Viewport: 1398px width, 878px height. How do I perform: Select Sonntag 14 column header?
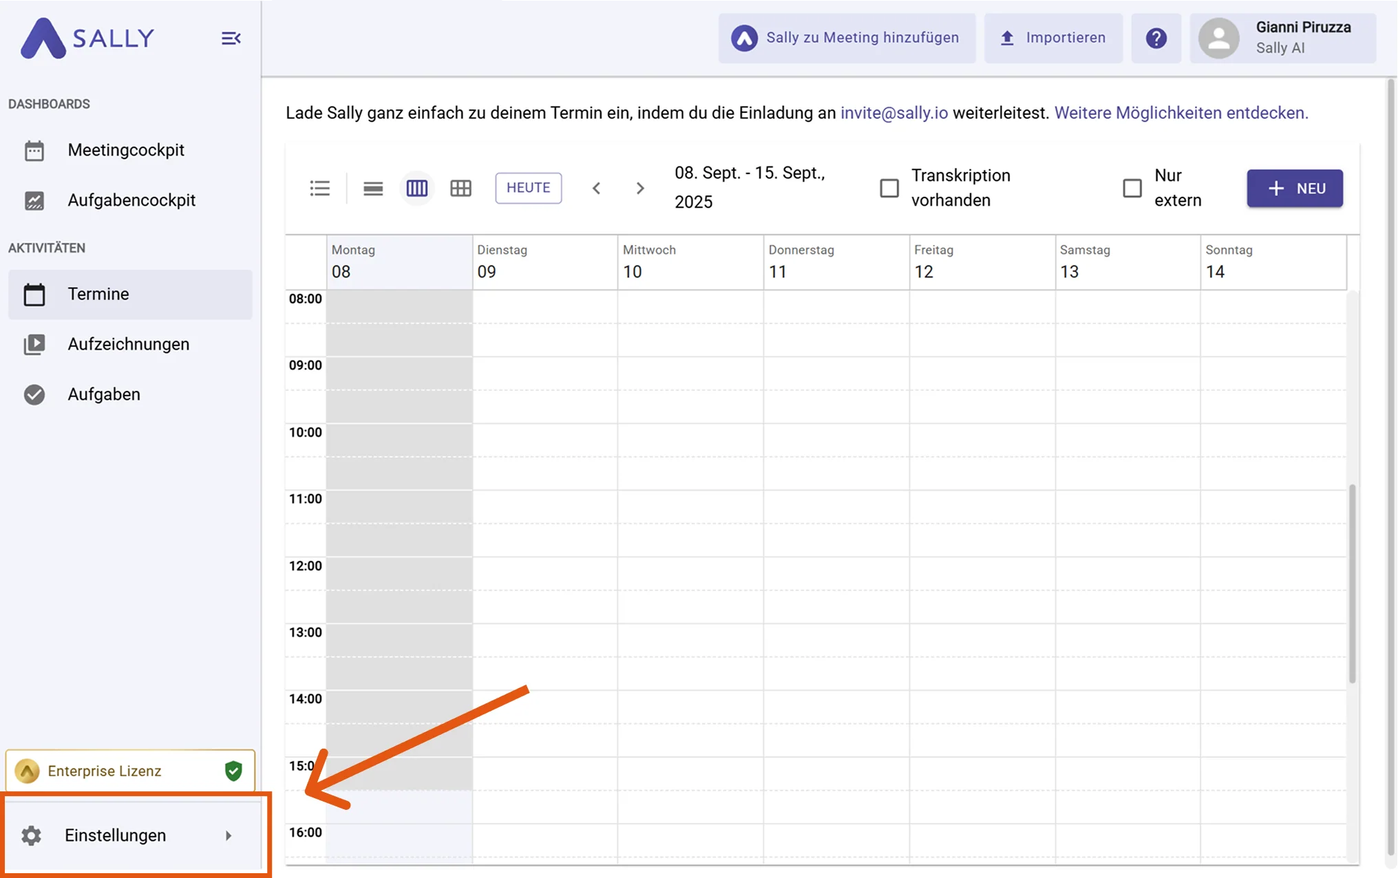pos(1273,261)
